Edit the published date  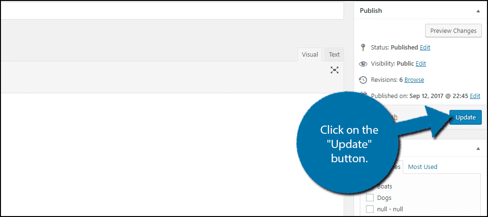coord(475,96)
